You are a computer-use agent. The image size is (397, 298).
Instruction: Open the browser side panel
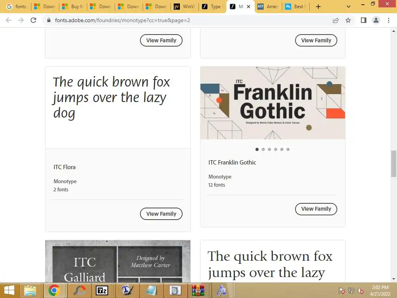pos(364,20)
